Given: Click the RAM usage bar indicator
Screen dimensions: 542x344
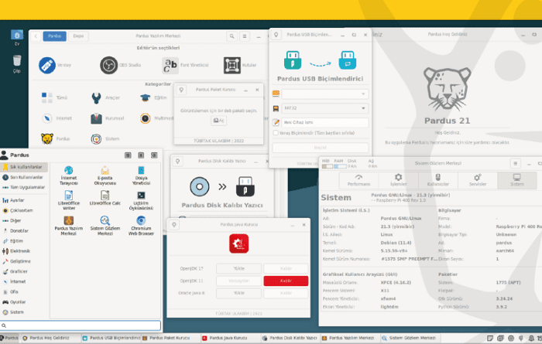Looking at the screenshot, I should click(339, 166).
